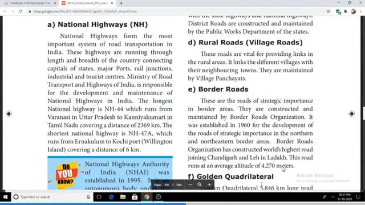
Task: Click the Type here to search box
Action: 52,197
